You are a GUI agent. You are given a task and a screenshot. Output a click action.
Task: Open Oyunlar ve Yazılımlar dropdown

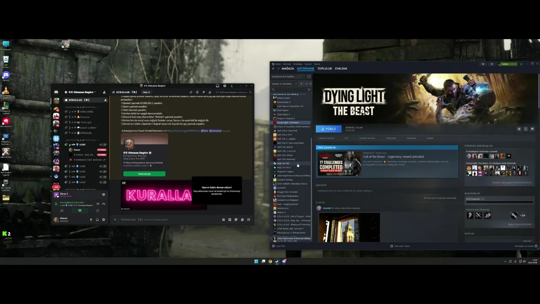(x=285, y=84)
